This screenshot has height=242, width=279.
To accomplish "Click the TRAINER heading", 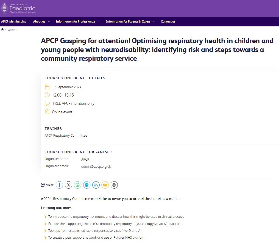I will [x=53, y=129].
